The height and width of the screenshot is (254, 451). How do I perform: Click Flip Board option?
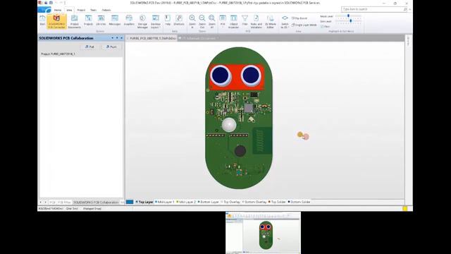coord(299,18)
